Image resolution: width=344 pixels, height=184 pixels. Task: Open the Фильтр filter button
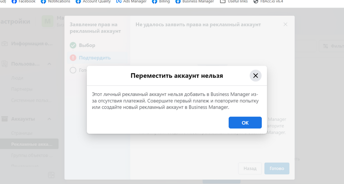pos(332,46)
